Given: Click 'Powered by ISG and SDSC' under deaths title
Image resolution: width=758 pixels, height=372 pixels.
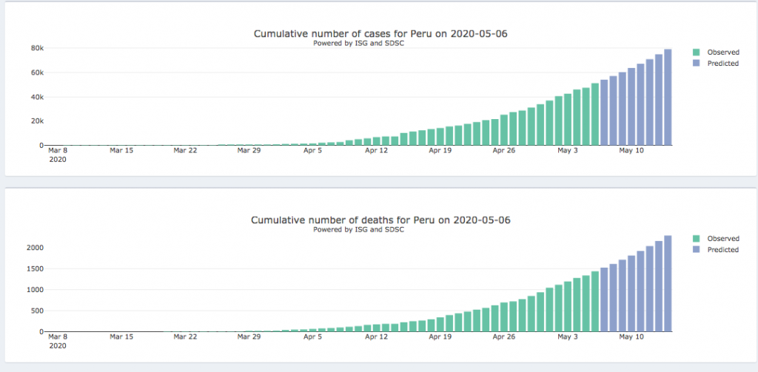Looking at the screenshot, I should (x=358, y=229).
